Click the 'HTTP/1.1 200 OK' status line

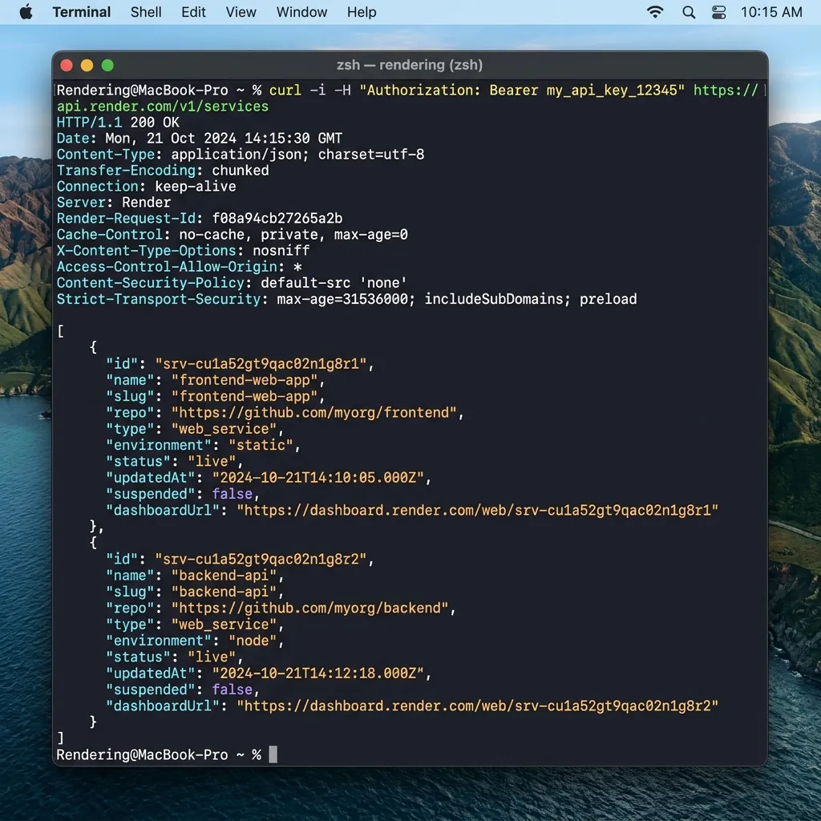(x=118, y=123)
